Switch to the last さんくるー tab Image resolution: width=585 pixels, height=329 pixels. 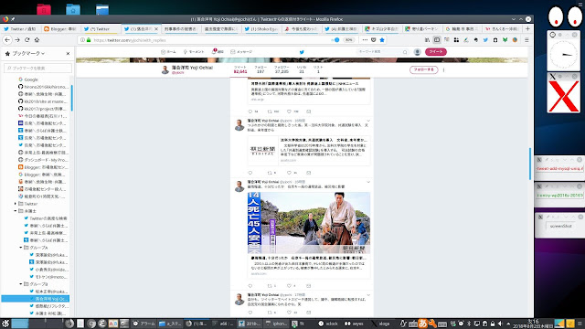click(x=503, y=28)
